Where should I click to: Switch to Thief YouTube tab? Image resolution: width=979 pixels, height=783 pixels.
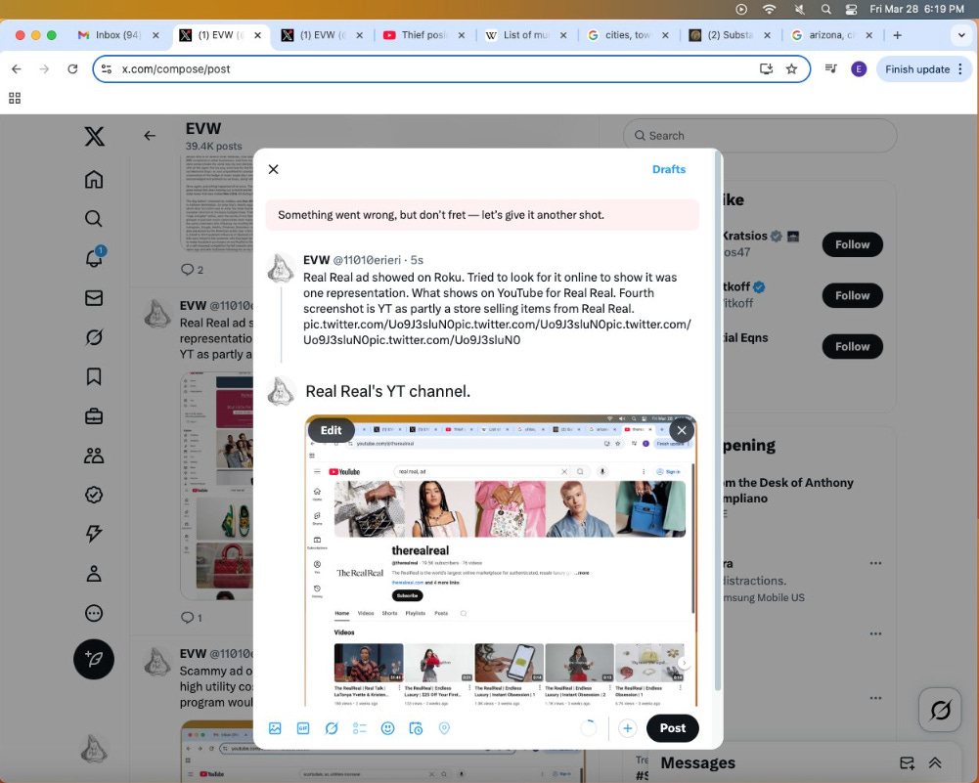pyautogui.click(x=423, y=35)
